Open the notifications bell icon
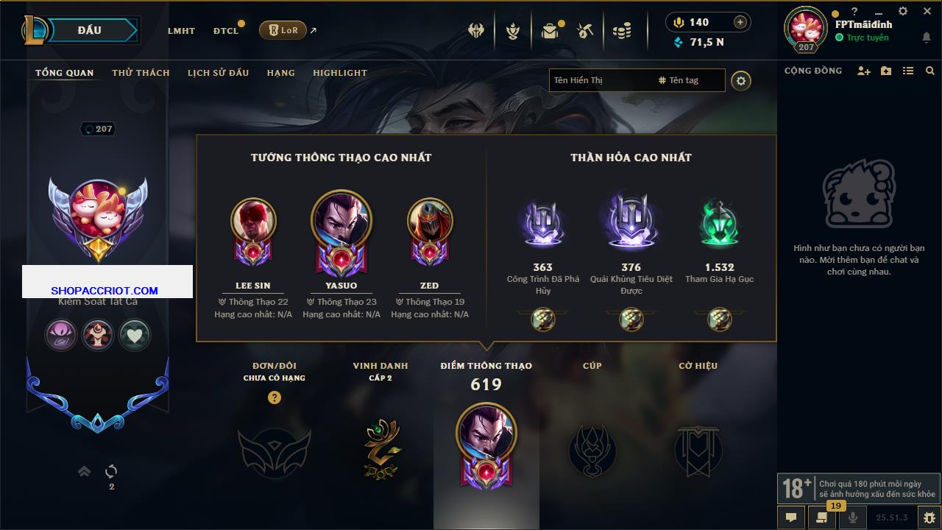Image resolution: width=942 pixels, height=530 pixels. click(926, 38)
